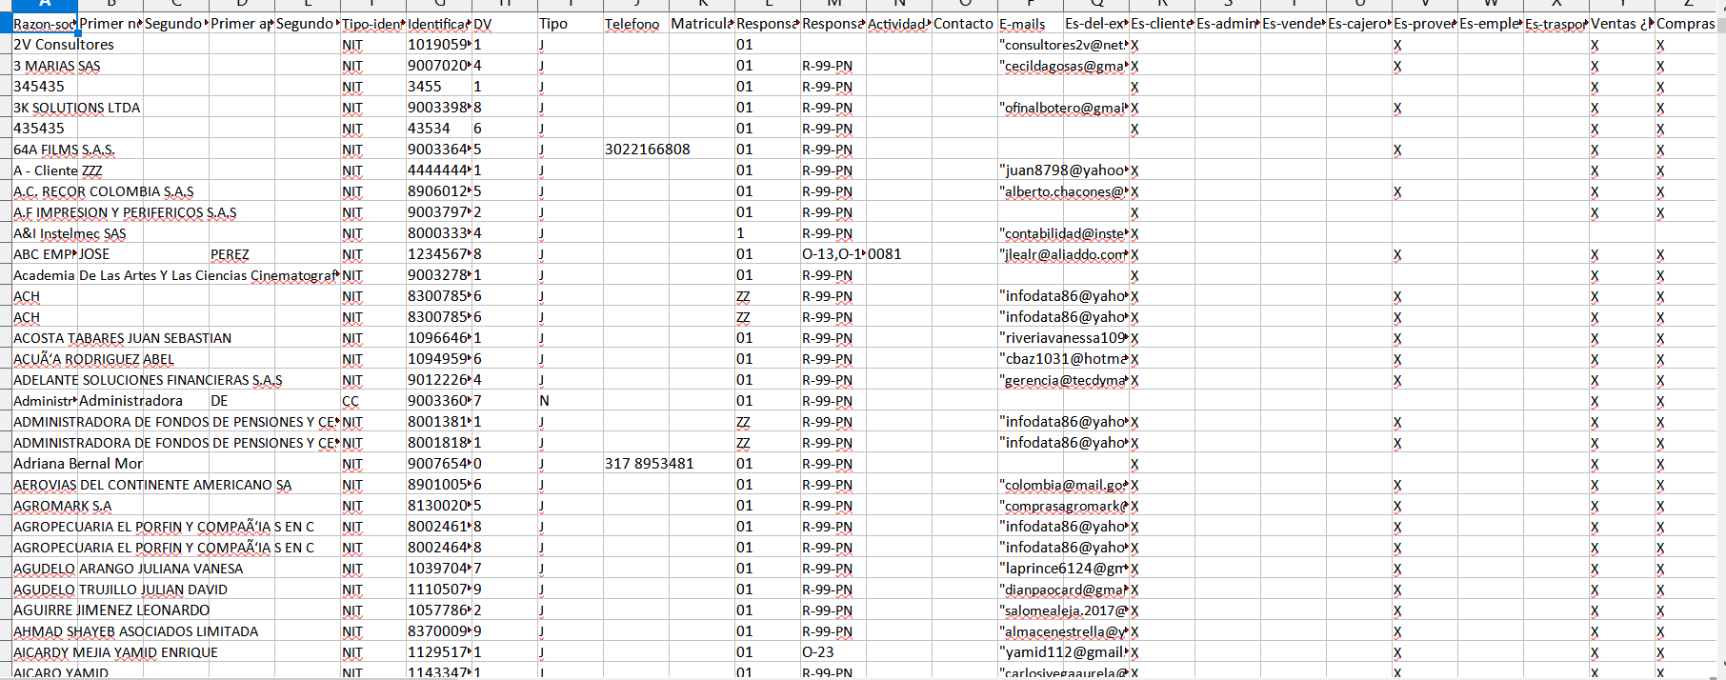Click the 4444444 identification cell

pyautogui.click(x=438, y=170)
